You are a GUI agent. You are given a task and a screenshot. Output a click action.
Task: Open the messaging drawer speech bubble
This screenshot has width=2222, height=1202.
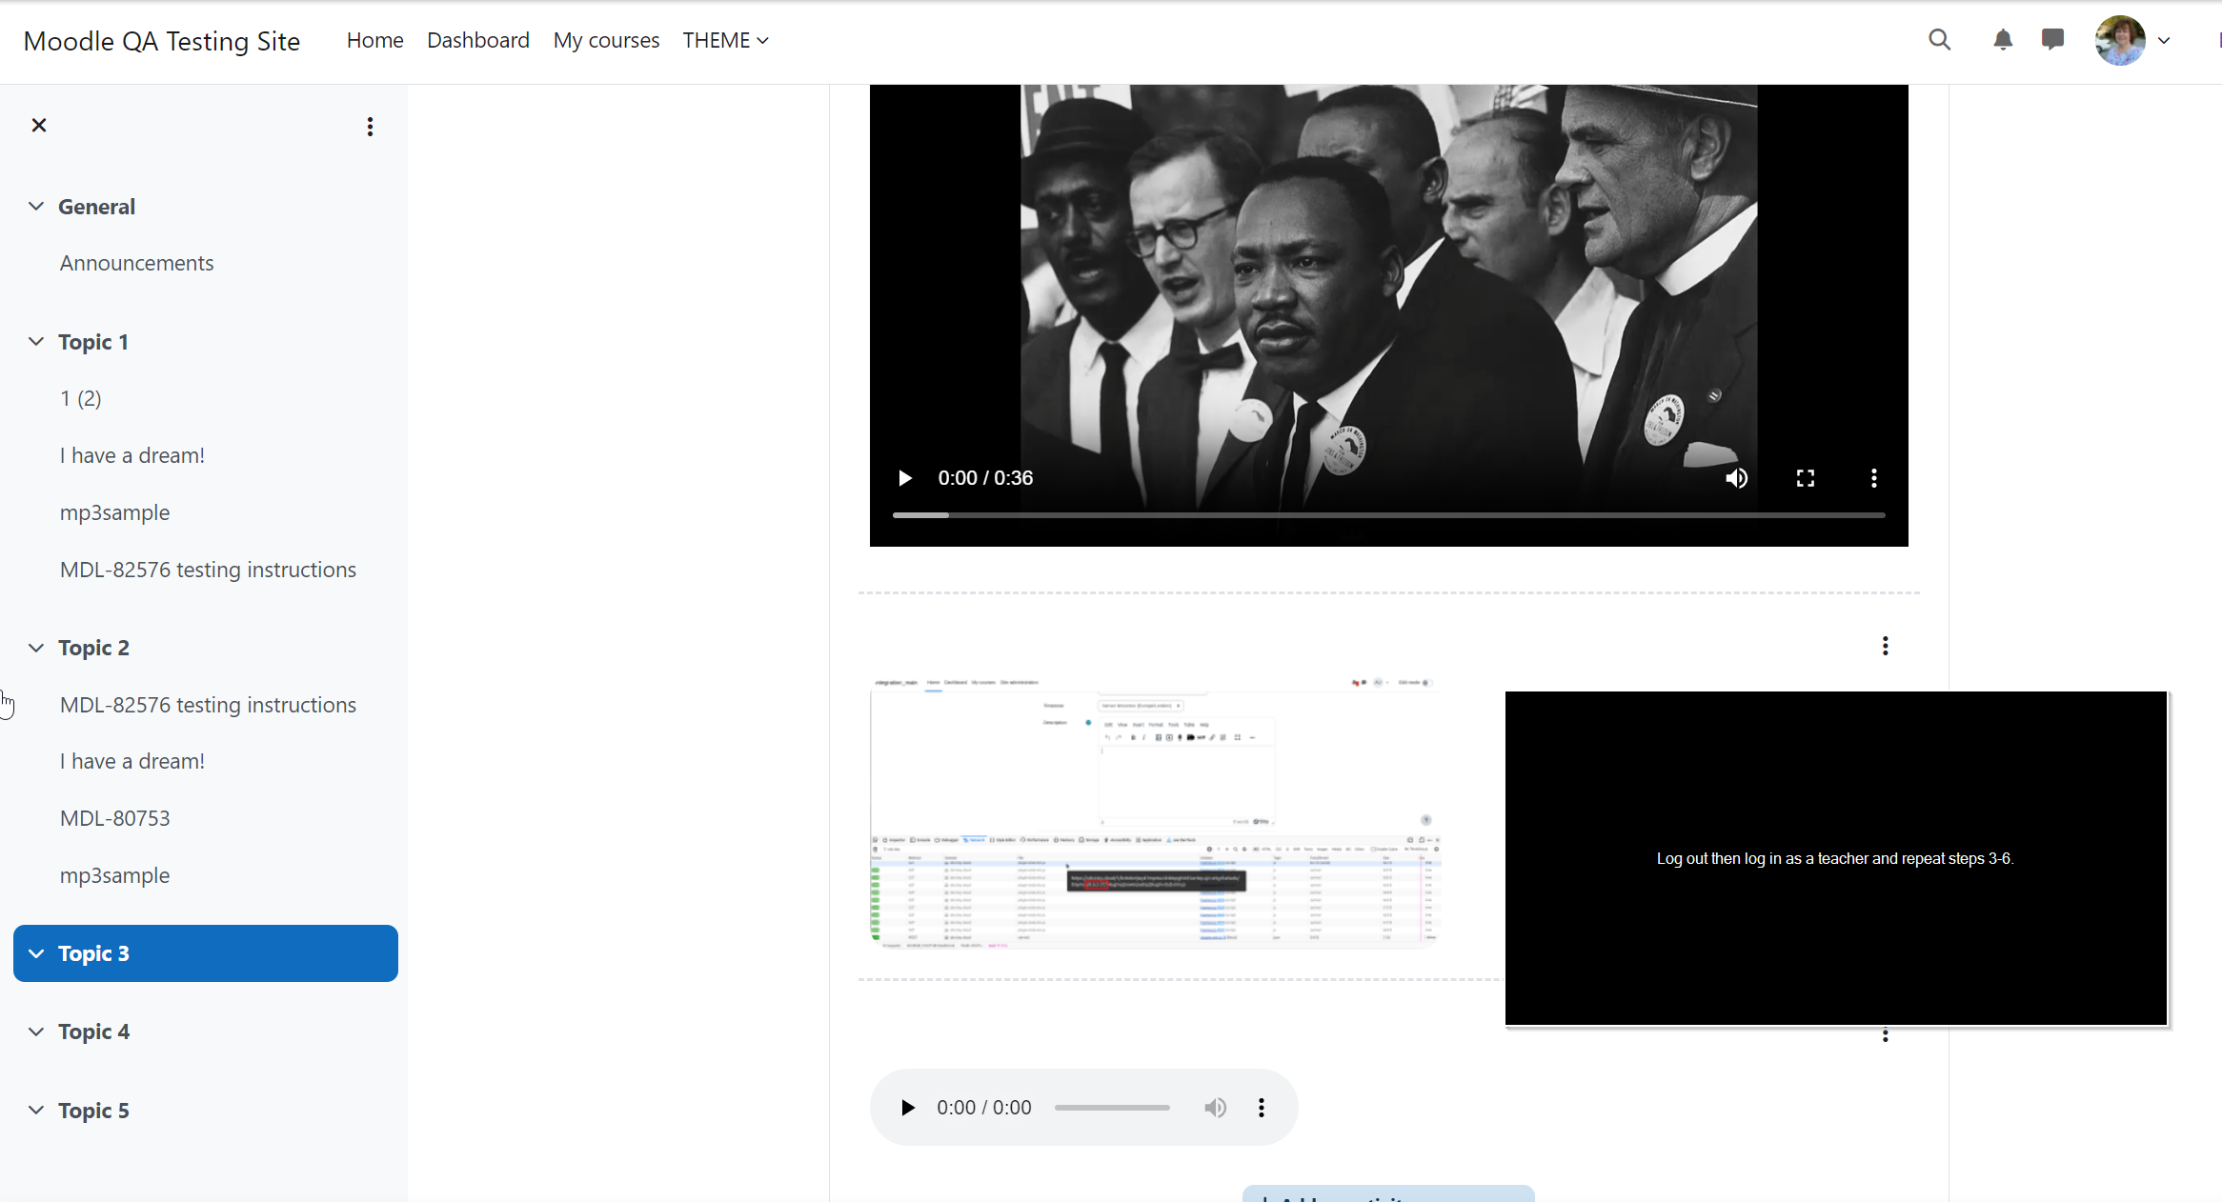[x=2052, y=40]
